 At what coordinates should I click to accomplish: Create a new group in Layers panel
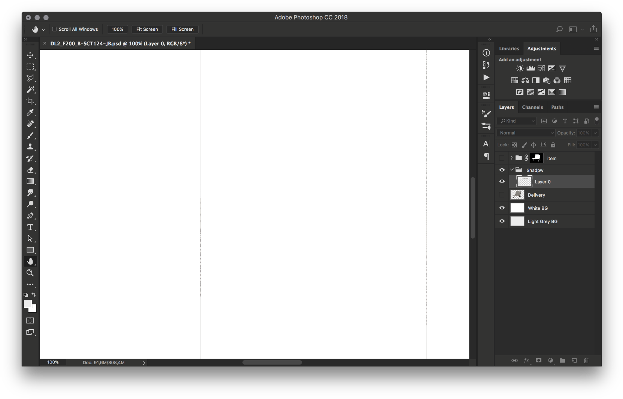click(562, 360)
